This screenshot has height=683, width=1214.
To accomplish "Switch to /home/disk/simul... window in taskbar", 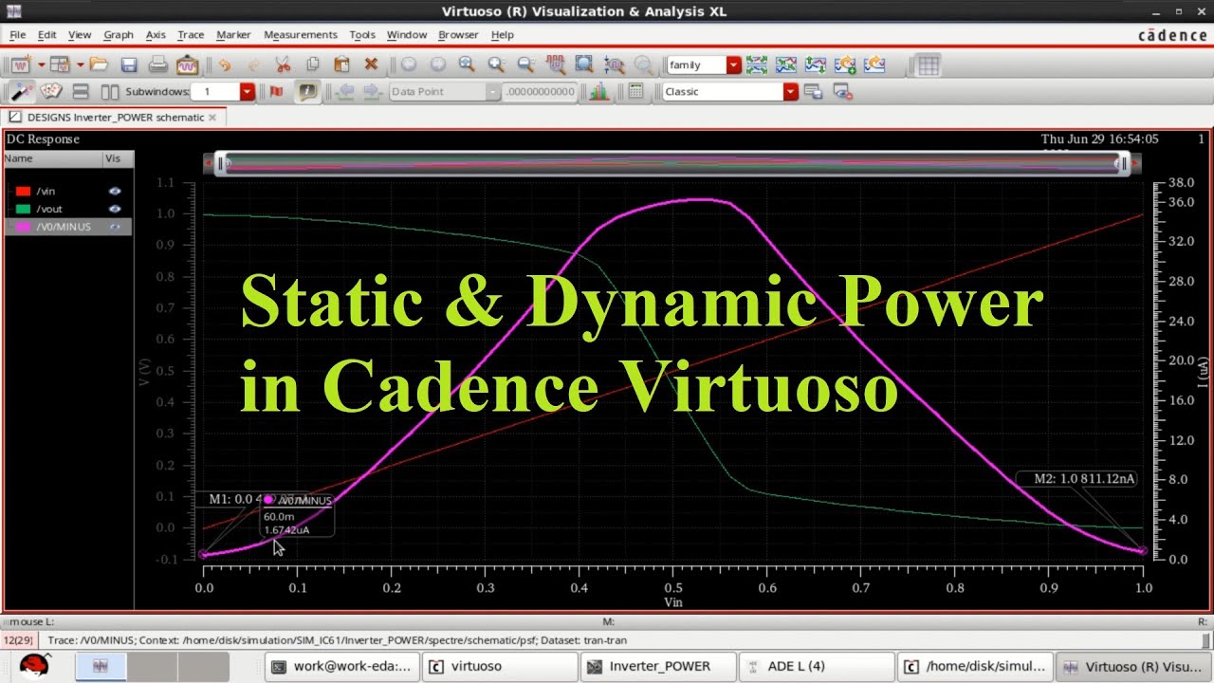I will pos(973,666).
